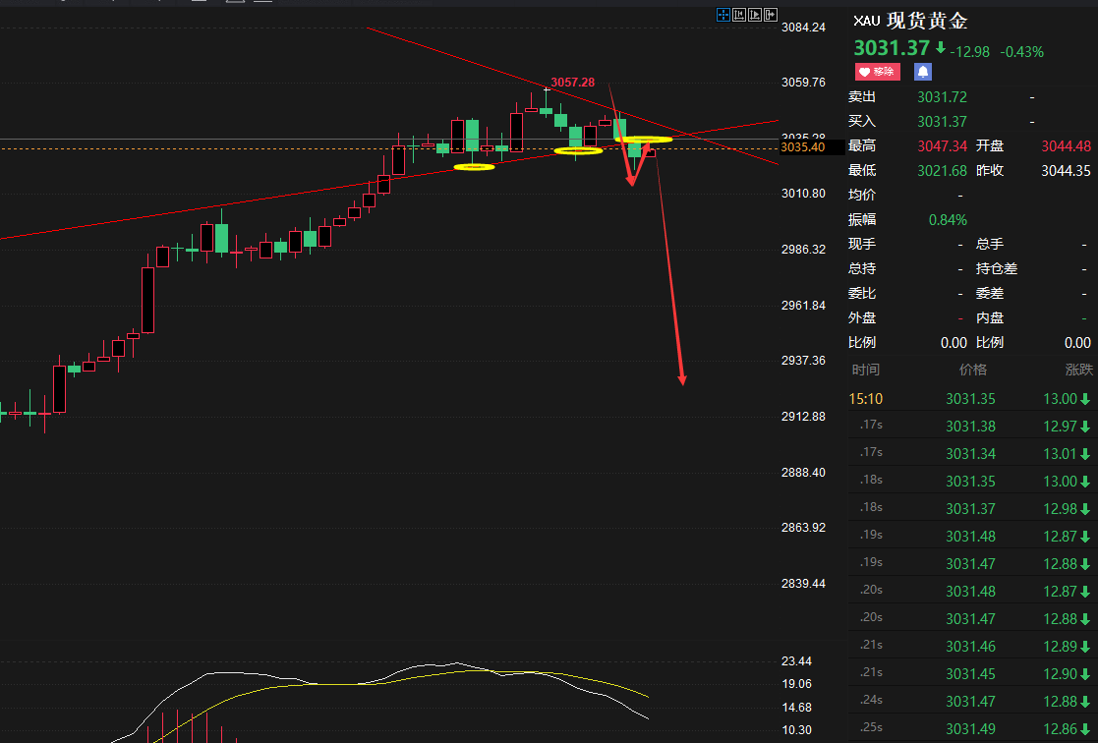Image resolution: width=1098 pixels, height=743 pixels.
Task: Click the down arrow in the 15:10 tick row
Action: [x=1085, y=399]
